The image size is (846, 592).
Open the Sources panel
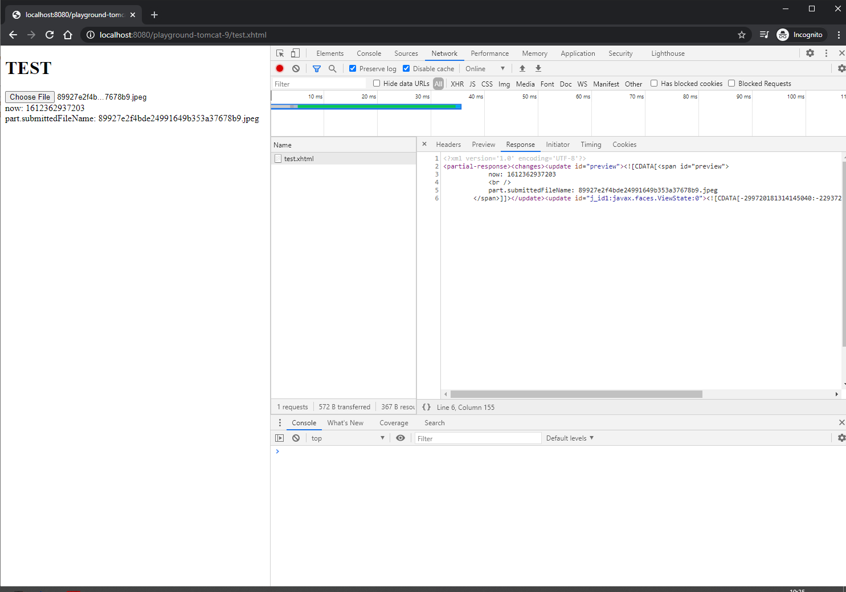(x=406, y=53)
